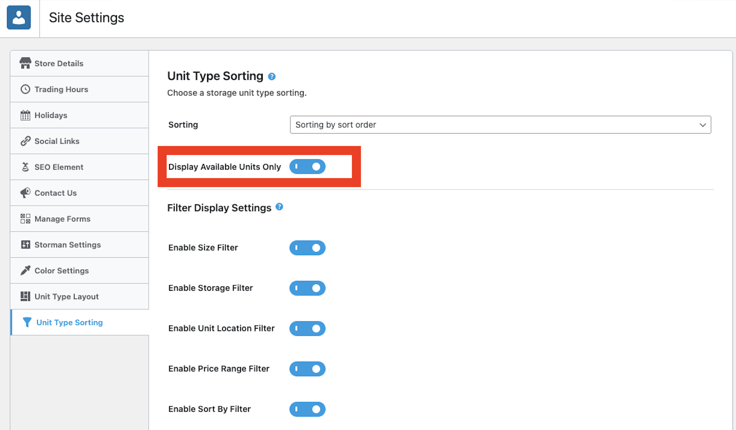The width and height of the screenshot is (736, 430).
Task: Click the Color Settings eyedropper icon
Action: (x=25, y=271)
